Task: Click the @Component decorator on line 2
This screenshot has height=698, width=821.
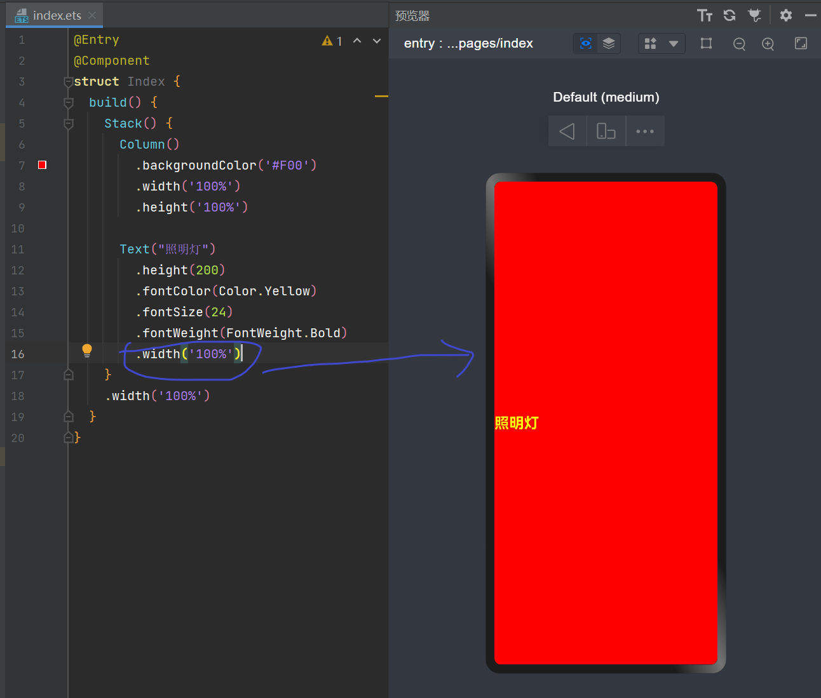Action: (112, 61)
